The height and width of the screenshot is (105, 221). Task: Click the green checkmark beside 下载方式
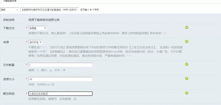[187, 27]
